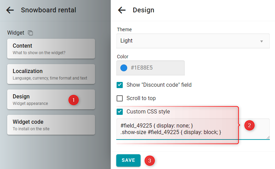Click the red step 3 marker badge
Viewport: 275px width, 169px height.
point(150,160)
